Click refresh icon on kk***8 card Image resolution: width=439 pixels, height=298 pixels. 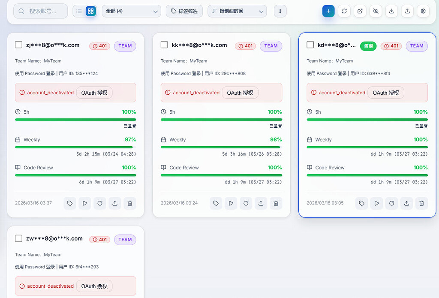tap(246, 203)
